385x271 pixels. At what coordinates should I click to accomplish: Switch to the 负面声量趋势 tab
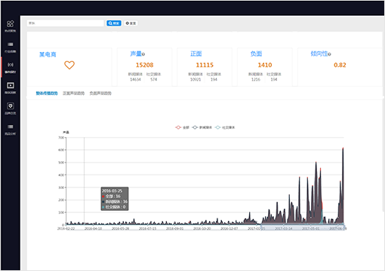pyautogui.click(x=100, y=93)
